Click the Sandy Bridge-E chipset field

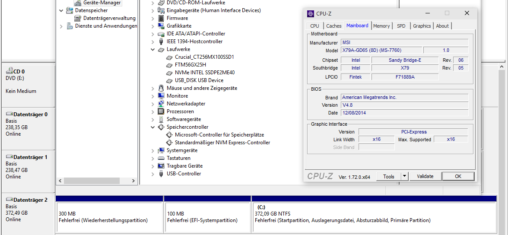405,60
